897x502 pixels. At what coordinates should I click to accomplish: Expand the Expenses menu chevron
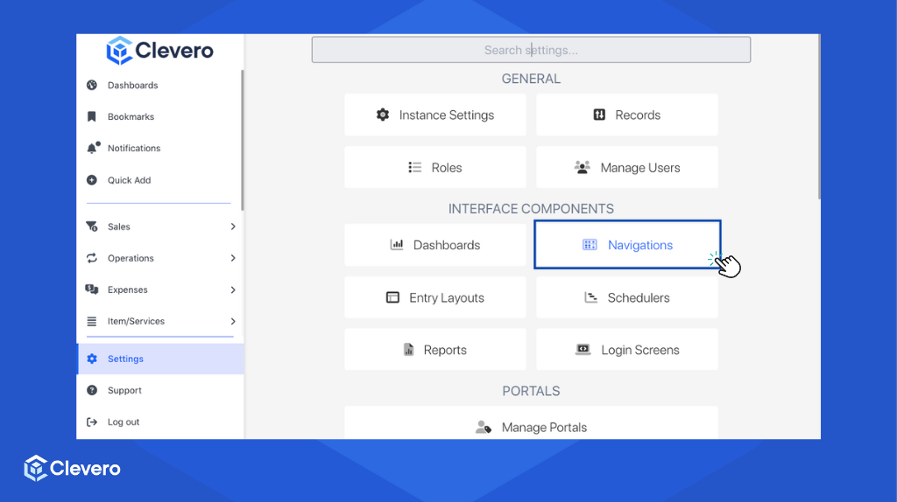[233, 289]
